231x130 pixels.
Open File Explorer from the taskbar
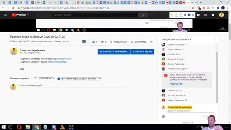coord(28,127)
